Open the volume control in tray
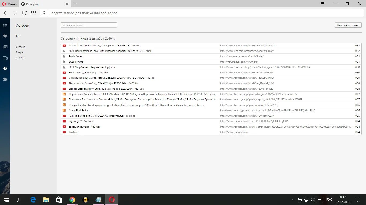This screenshot has height=205, width=366. pyautogui.click(x=312, y=200)
